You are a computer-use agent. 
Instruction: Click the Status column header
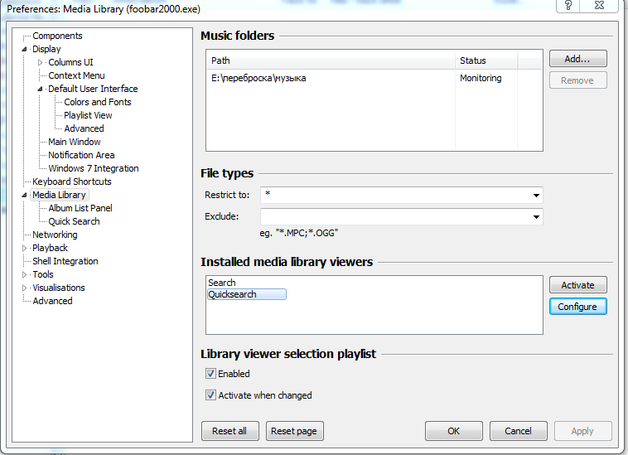(x=486, y=61)
